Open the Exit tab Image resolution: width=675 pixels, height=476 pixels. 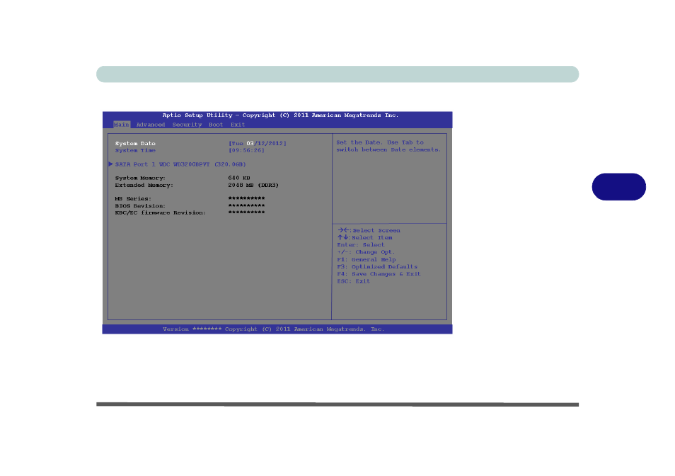[238, 125]
